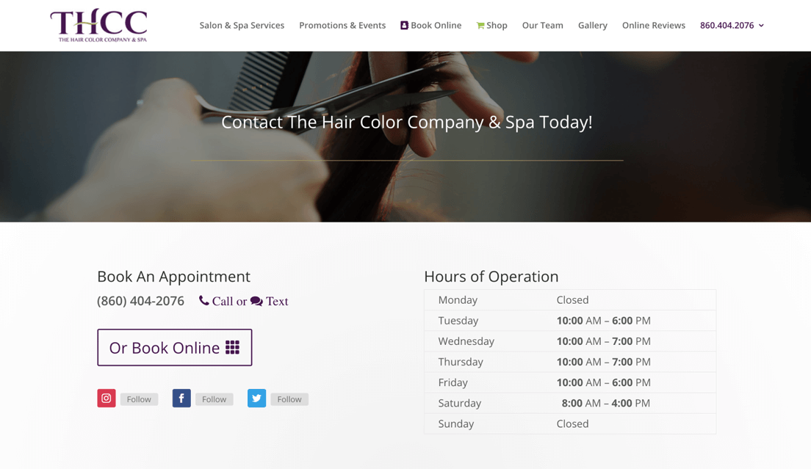The width and height of the screenshot is (811, 469).
Task: Select the Saturday row in Hours of Operation
Action: coord(569,403)
